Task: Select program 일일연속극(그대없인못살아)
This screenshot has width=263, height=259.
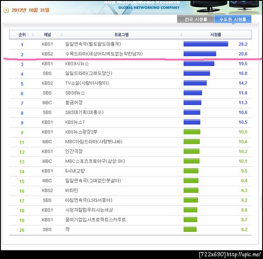Action: pos(93,181)
